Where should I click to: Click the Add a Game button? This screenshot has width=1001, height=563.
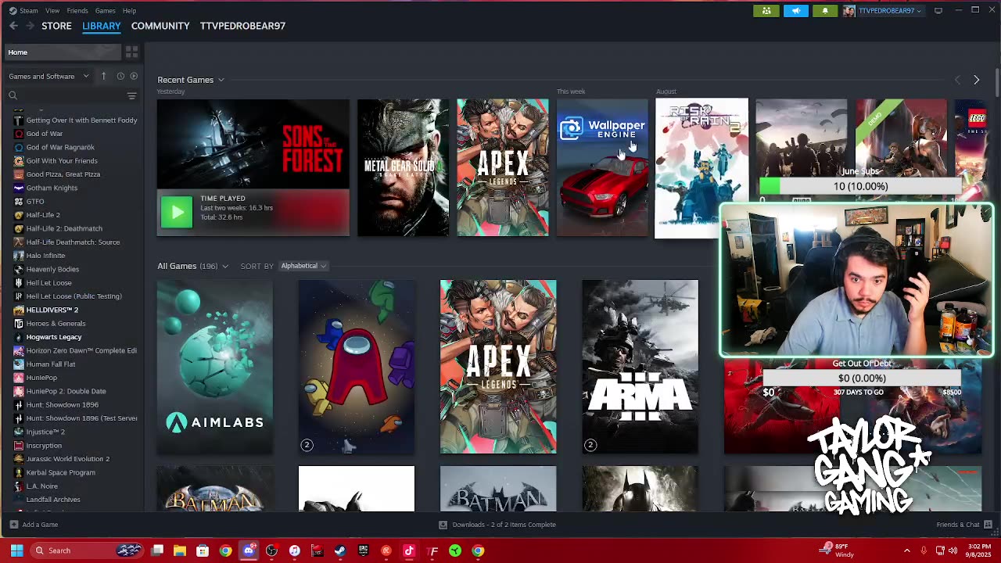pyautogui.click(x=34, y=525)
